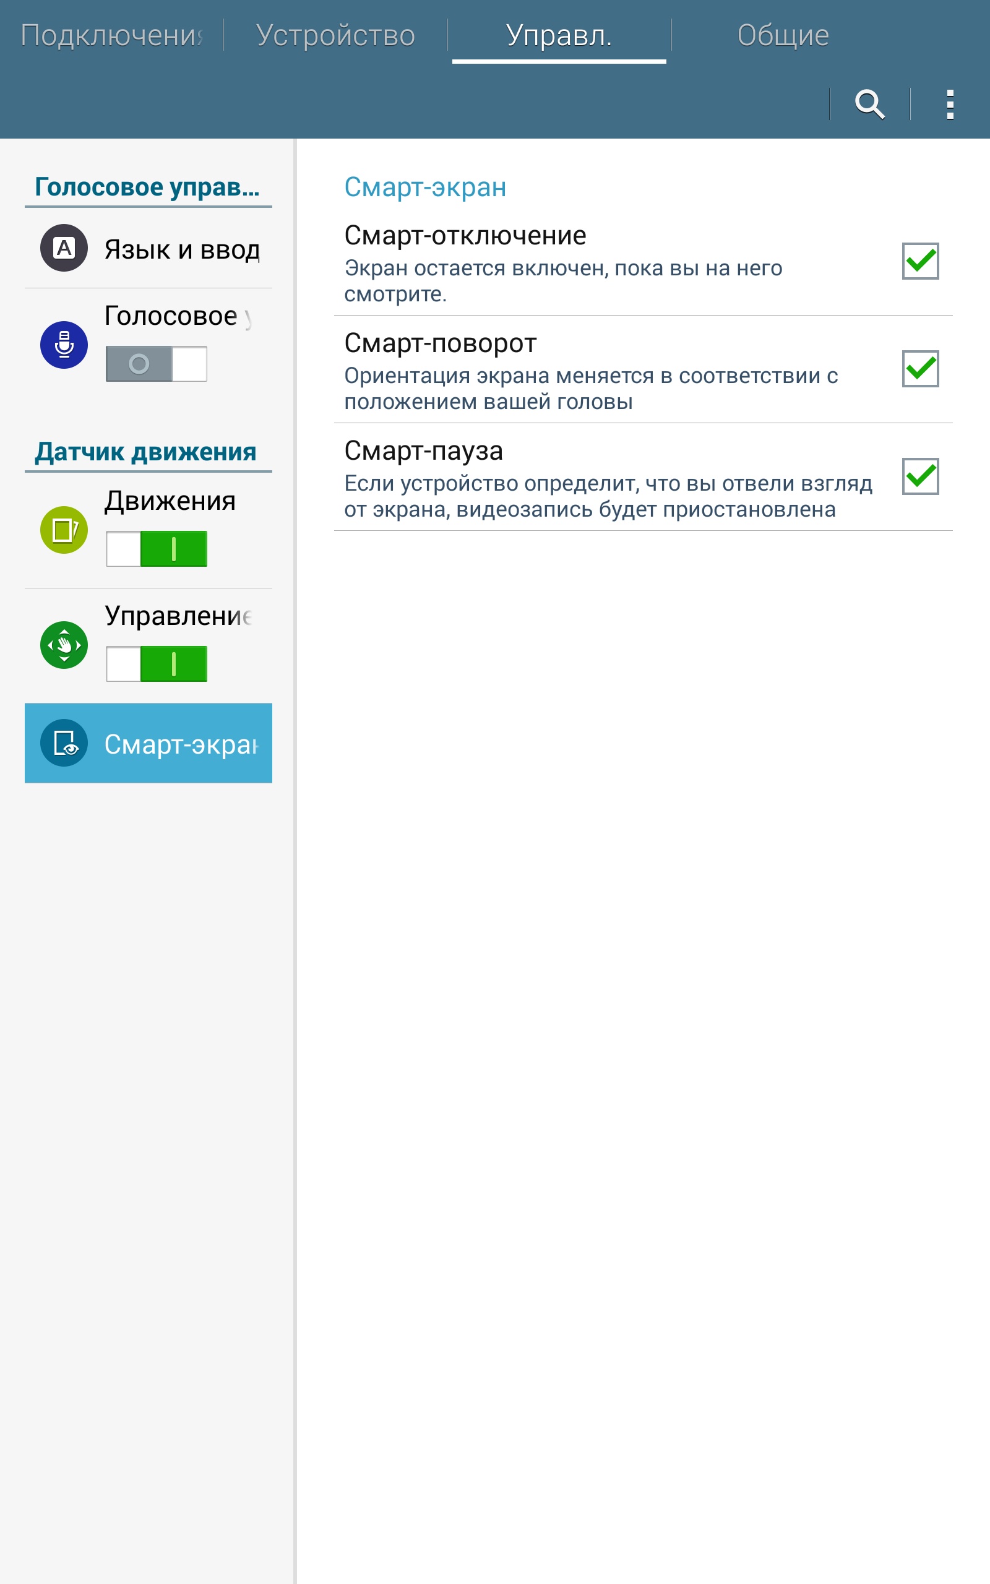Select the Управл. tab
990x1584 pixels.
(559, 35)
